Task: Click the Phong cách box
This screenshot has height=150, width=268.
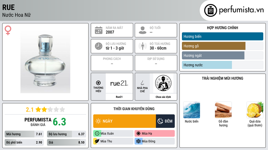Action: click(112, 63)
